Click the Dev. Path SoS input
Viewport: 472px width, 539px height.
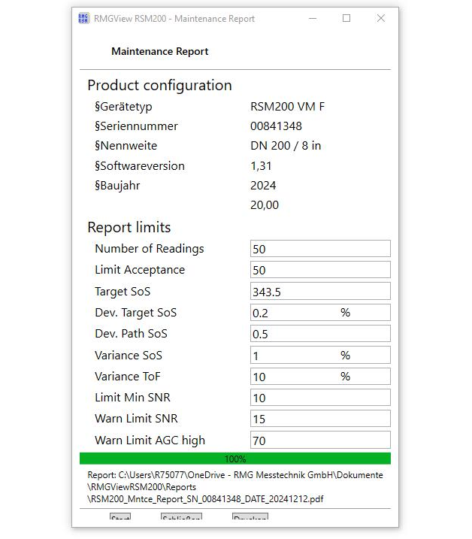pos(319,334)
